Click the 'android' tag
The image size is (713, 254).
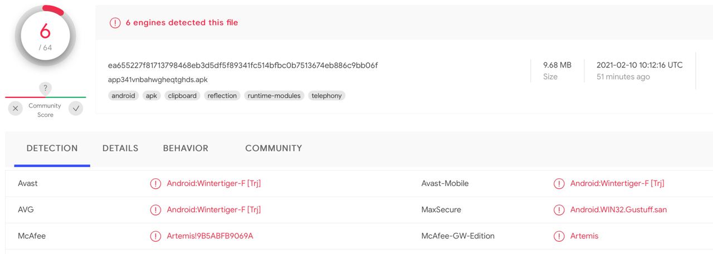[x=123, y=96]
